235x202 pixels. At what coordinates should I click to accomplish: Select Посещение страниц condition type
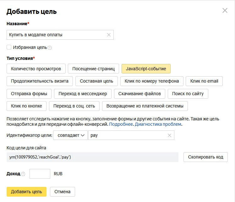pyautogui.click(x=93, y=69)
